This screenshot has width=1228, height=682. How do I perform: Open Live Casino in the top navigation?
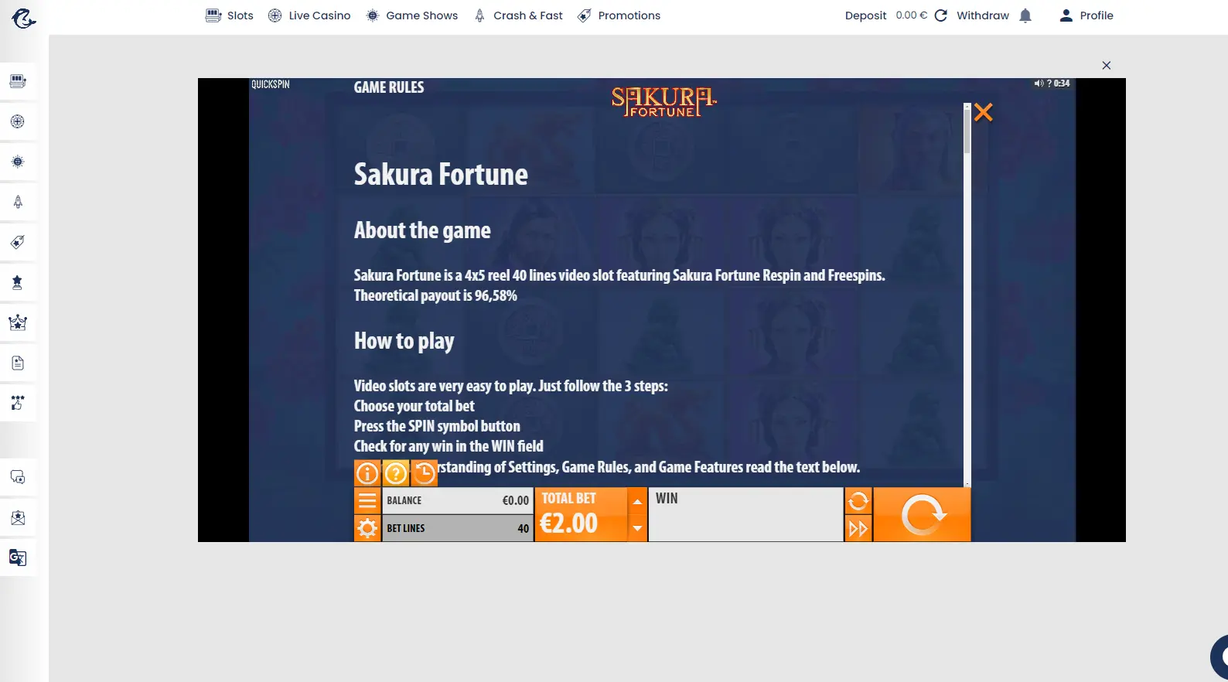(309, 15)
